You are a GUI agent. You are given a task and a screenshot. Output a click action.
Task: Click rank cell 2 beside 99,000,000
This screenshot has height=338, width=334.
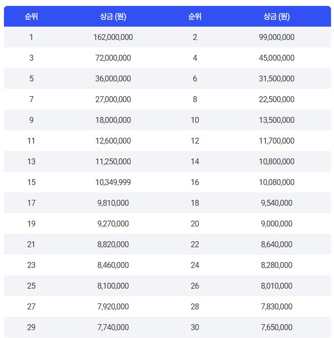[195, 37]
